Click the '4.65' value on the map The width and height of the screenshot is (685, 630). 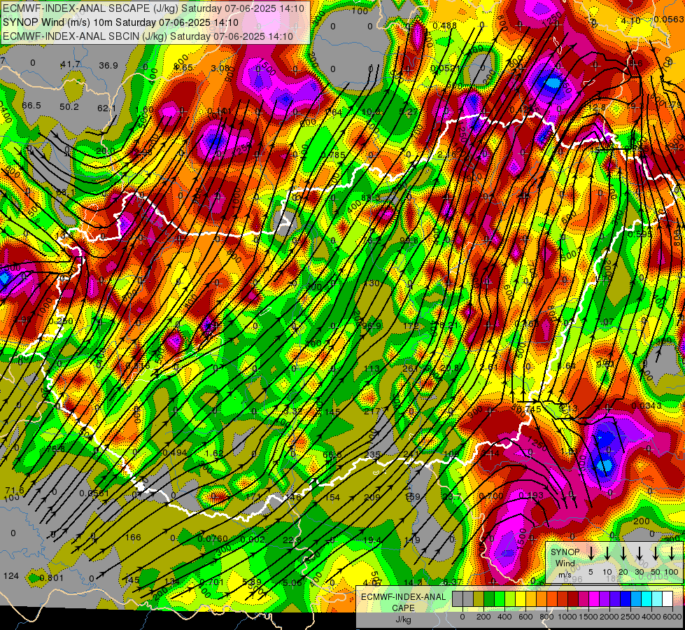click(183, 67)
